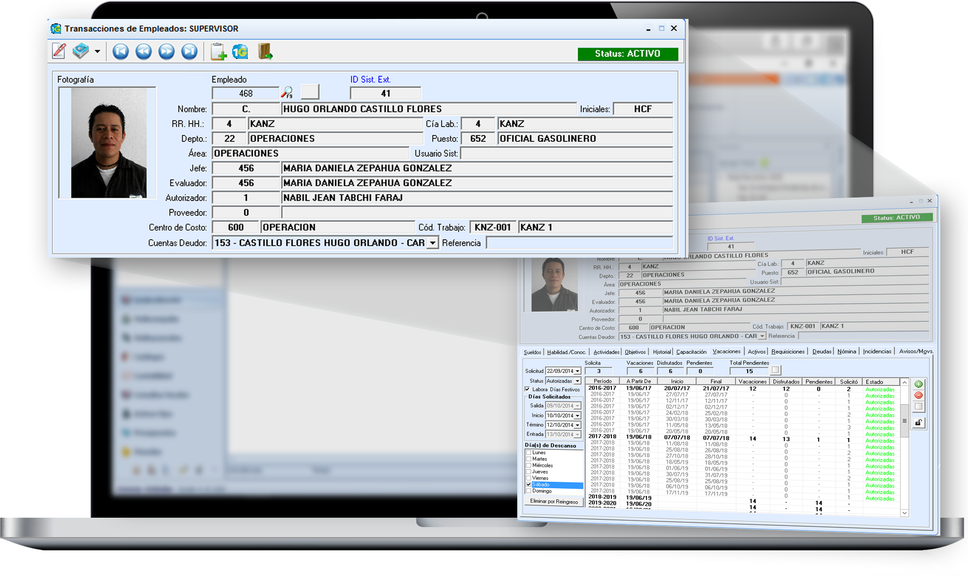Check the Miércoles rest day checkbox

pyautogui.click(x=529, y=465)
